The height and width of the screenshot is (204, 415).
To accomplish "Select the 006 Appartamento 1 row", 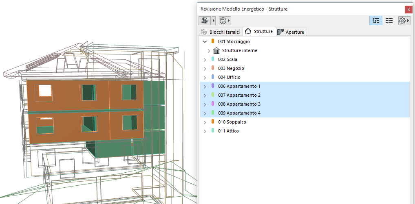I will (305, 86).
